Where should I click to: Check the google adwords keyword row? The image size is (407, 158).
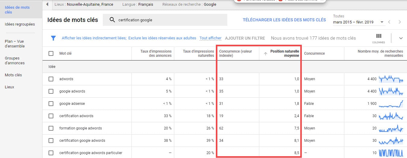tap(51, 91)
